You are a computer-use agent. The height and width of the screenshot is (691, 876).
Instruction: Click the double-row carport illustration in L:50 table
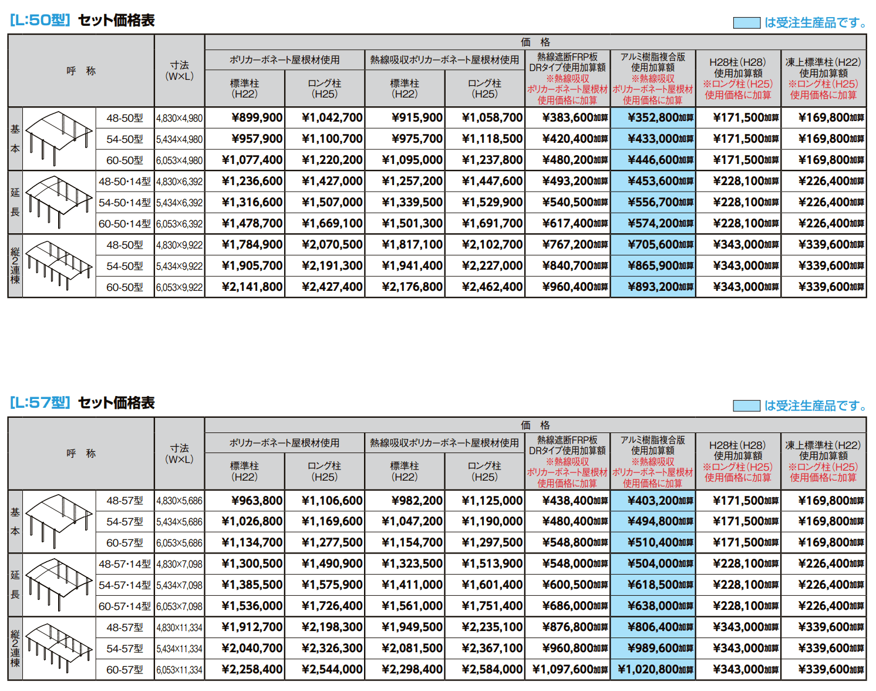click(59, 266)
